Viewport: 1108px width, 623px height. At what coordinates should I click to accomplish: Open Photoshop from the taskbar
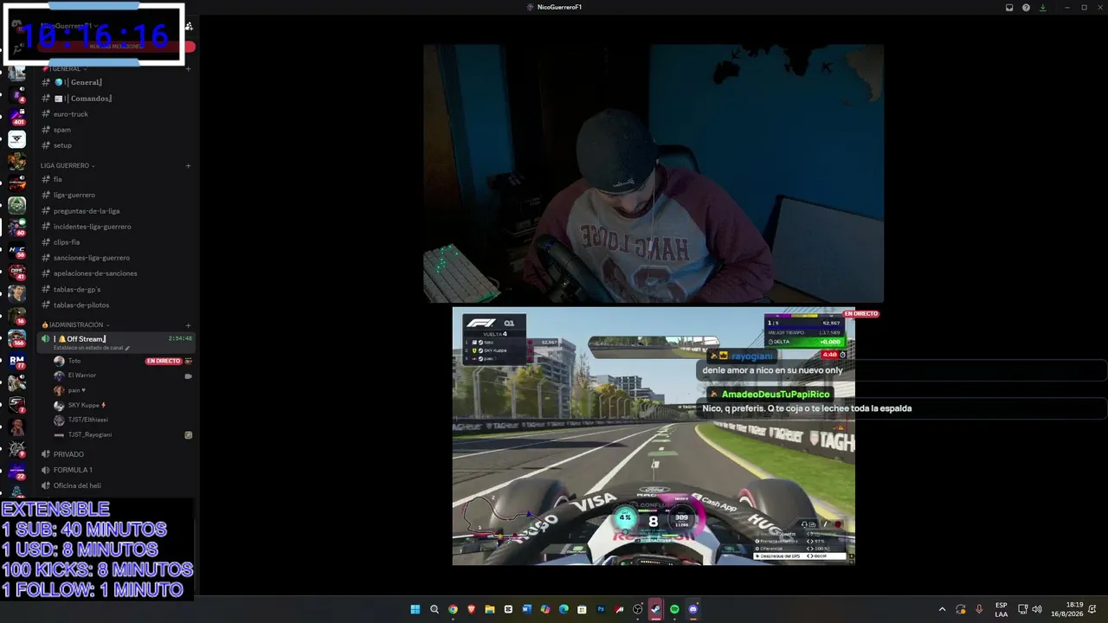(601, 609)
